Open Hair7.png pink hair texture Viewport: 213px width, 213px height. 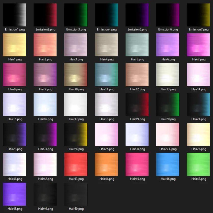(x=198, y=45)
